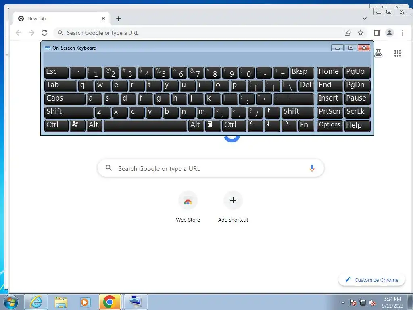Click the Tab key on the keyboard

(x=60, y=86)
